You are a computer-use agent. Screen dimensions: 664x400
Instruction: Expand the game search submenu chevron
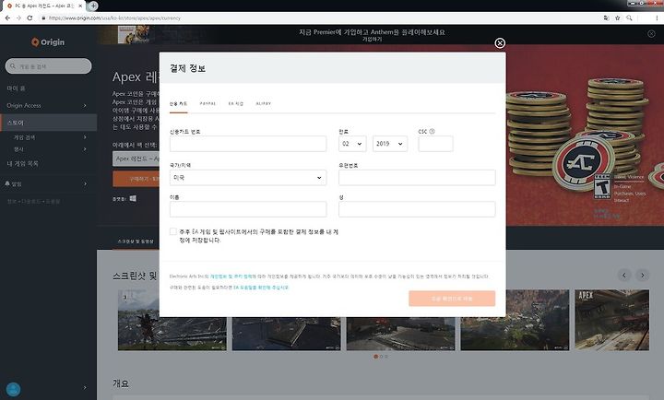coord(85,137)
